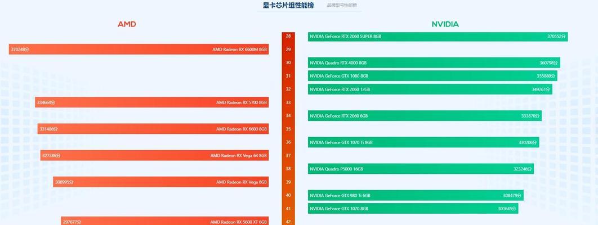Open the NVIDIA GeForce RTX 2060 6GB entry
This screenshot has height=225, width=598.
pos(425,116)
